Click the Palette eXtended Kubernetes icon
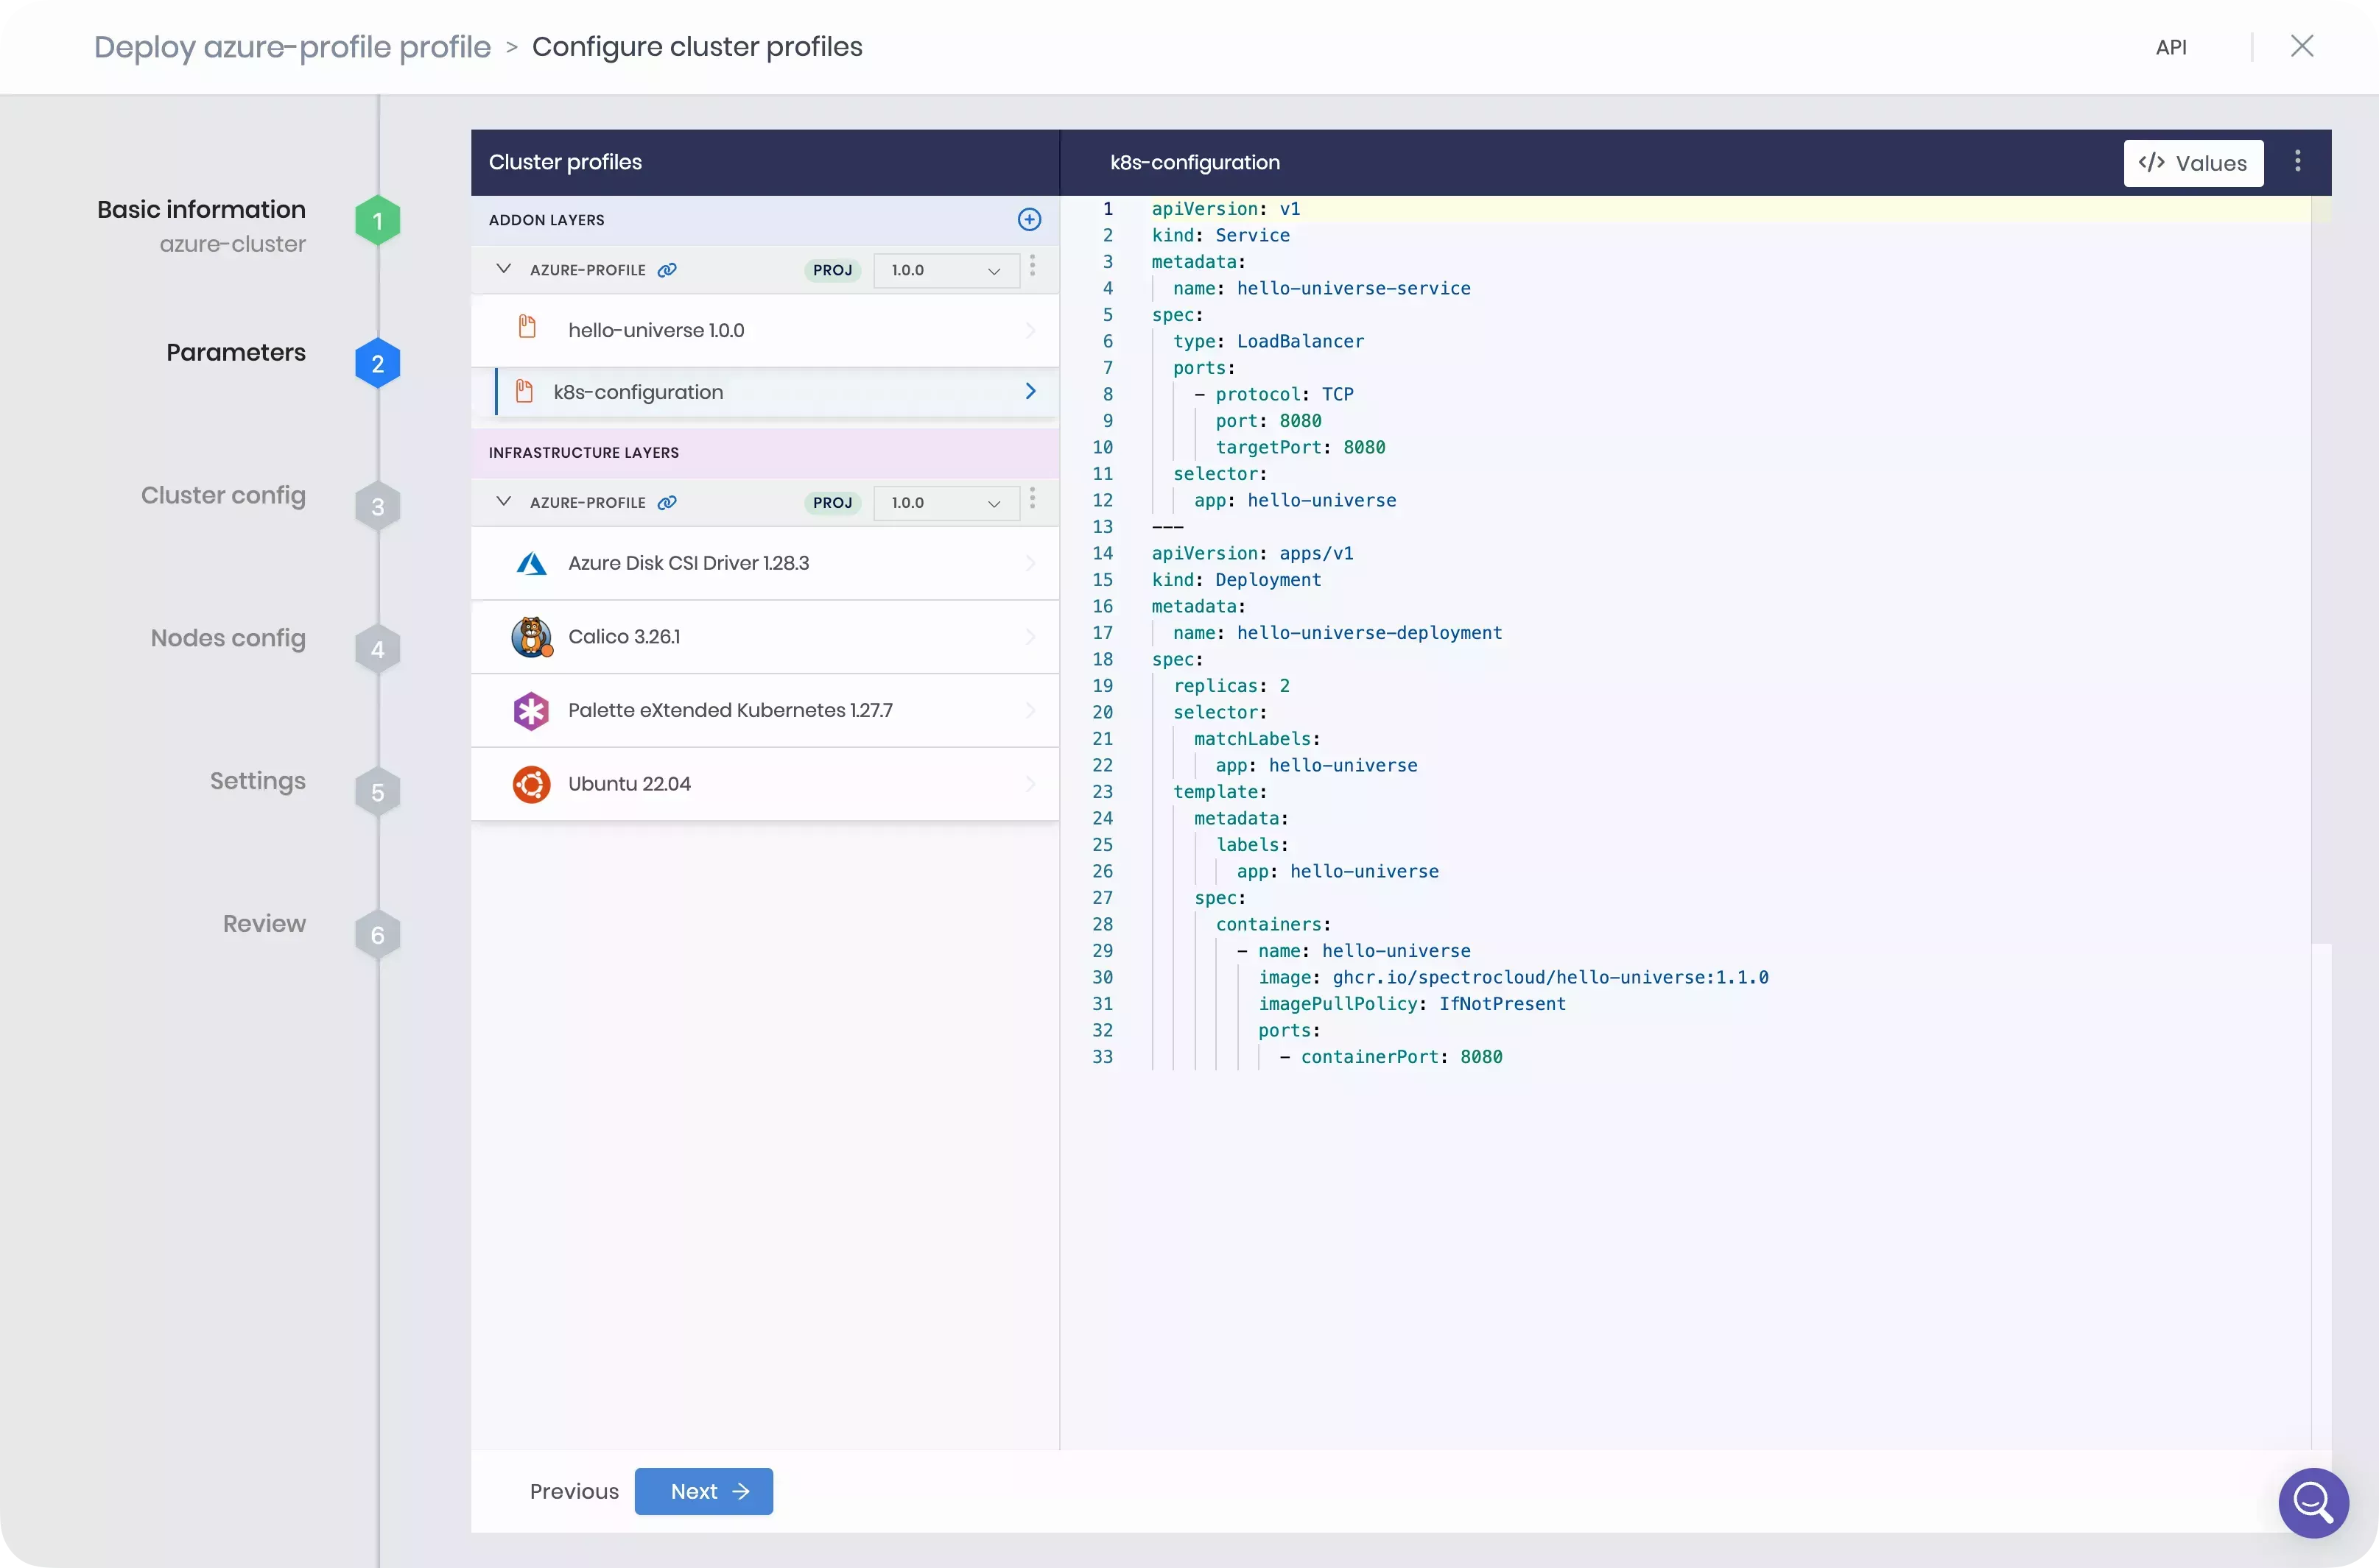The height and width of the screenshot is (1568, 2379). coord(530,709)
